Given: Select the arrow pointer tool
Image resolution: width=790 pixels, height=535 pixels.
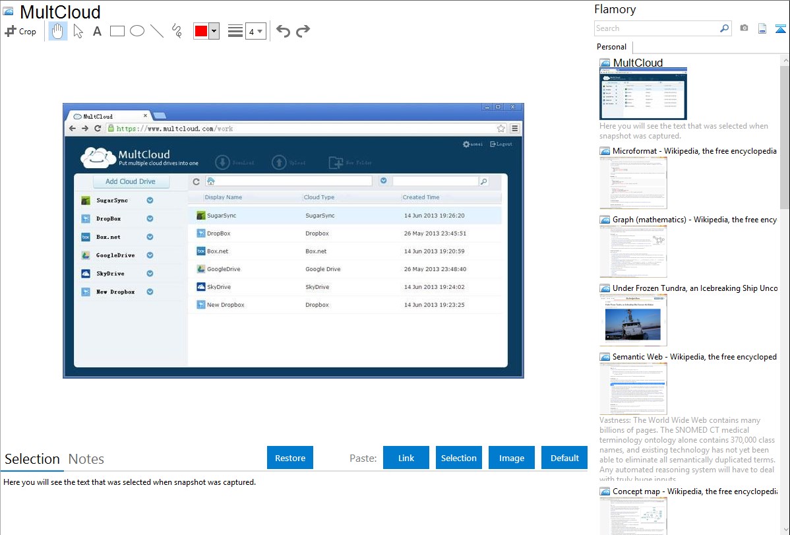Looking at the screenshot, I should pos(78,31).
